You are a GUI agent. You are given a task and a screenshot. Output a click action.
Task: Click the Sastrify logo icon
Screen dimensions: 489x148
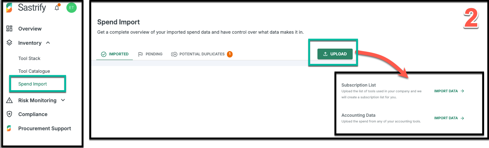[x=10, y=7]
